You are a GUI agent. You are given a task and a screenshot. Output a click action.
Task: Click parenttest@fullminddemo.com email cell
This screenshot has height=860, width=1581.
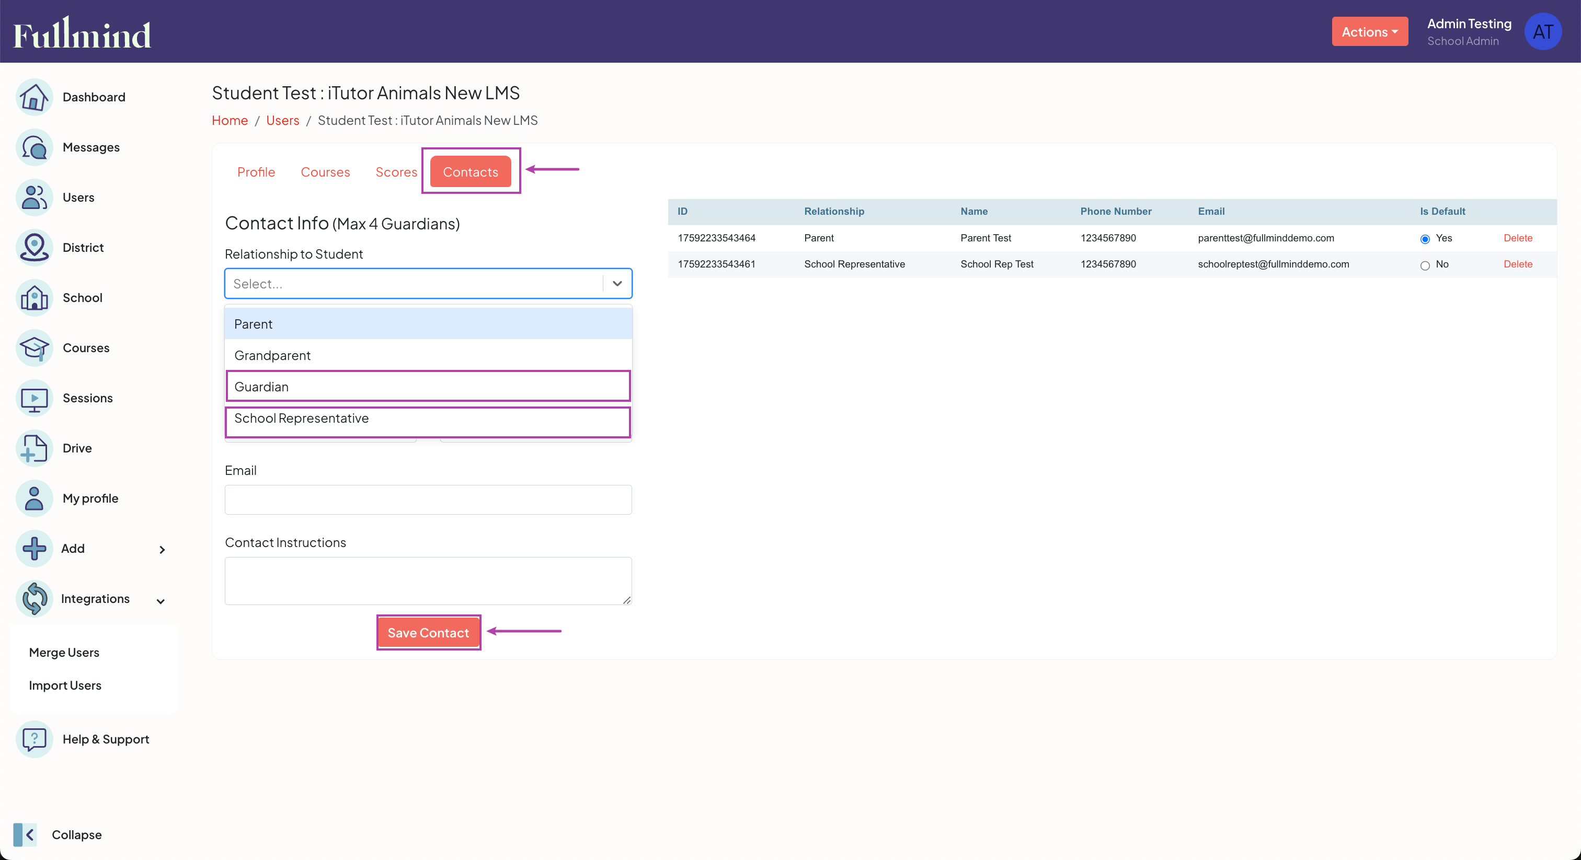[x=1266, y=238]
